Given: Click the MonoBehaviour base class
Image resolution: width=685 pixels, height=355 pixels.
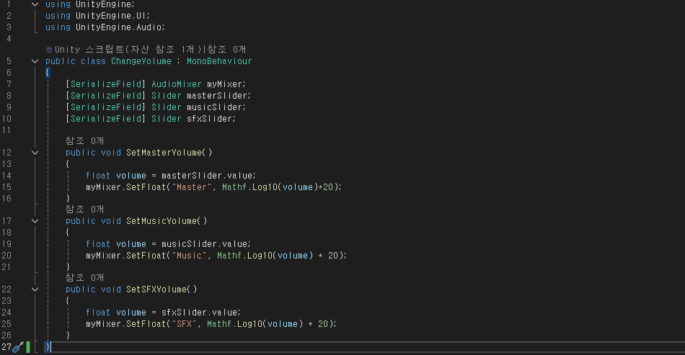Looking at the screenshot, I should 219,61.
